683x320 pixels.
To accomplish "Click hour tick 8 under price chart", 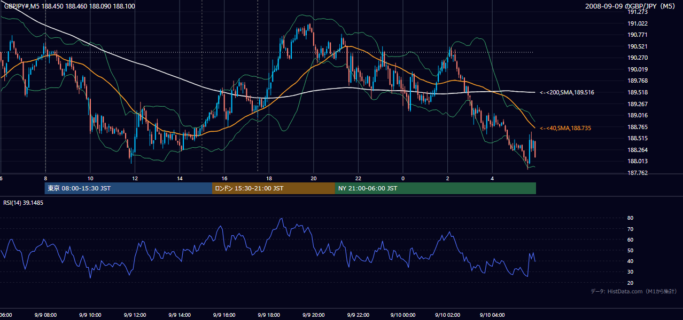I will (x=45, y=178).
